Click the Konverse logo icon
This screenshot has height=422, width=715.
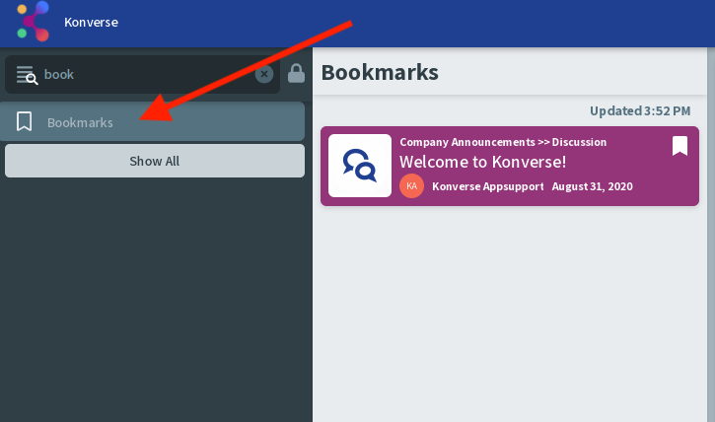pyautogui.click(x=33, y=22)
